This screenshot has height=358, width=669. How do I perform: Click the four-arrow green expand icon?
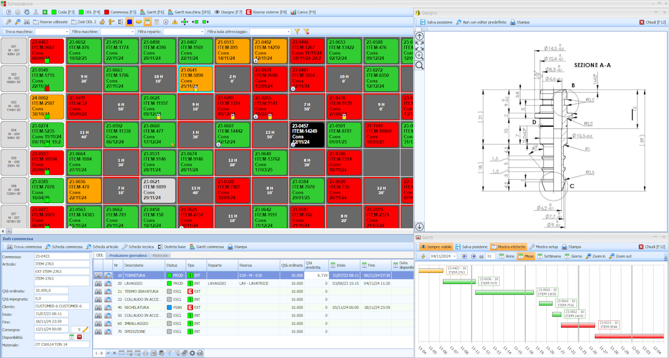(x=184, y=22)
